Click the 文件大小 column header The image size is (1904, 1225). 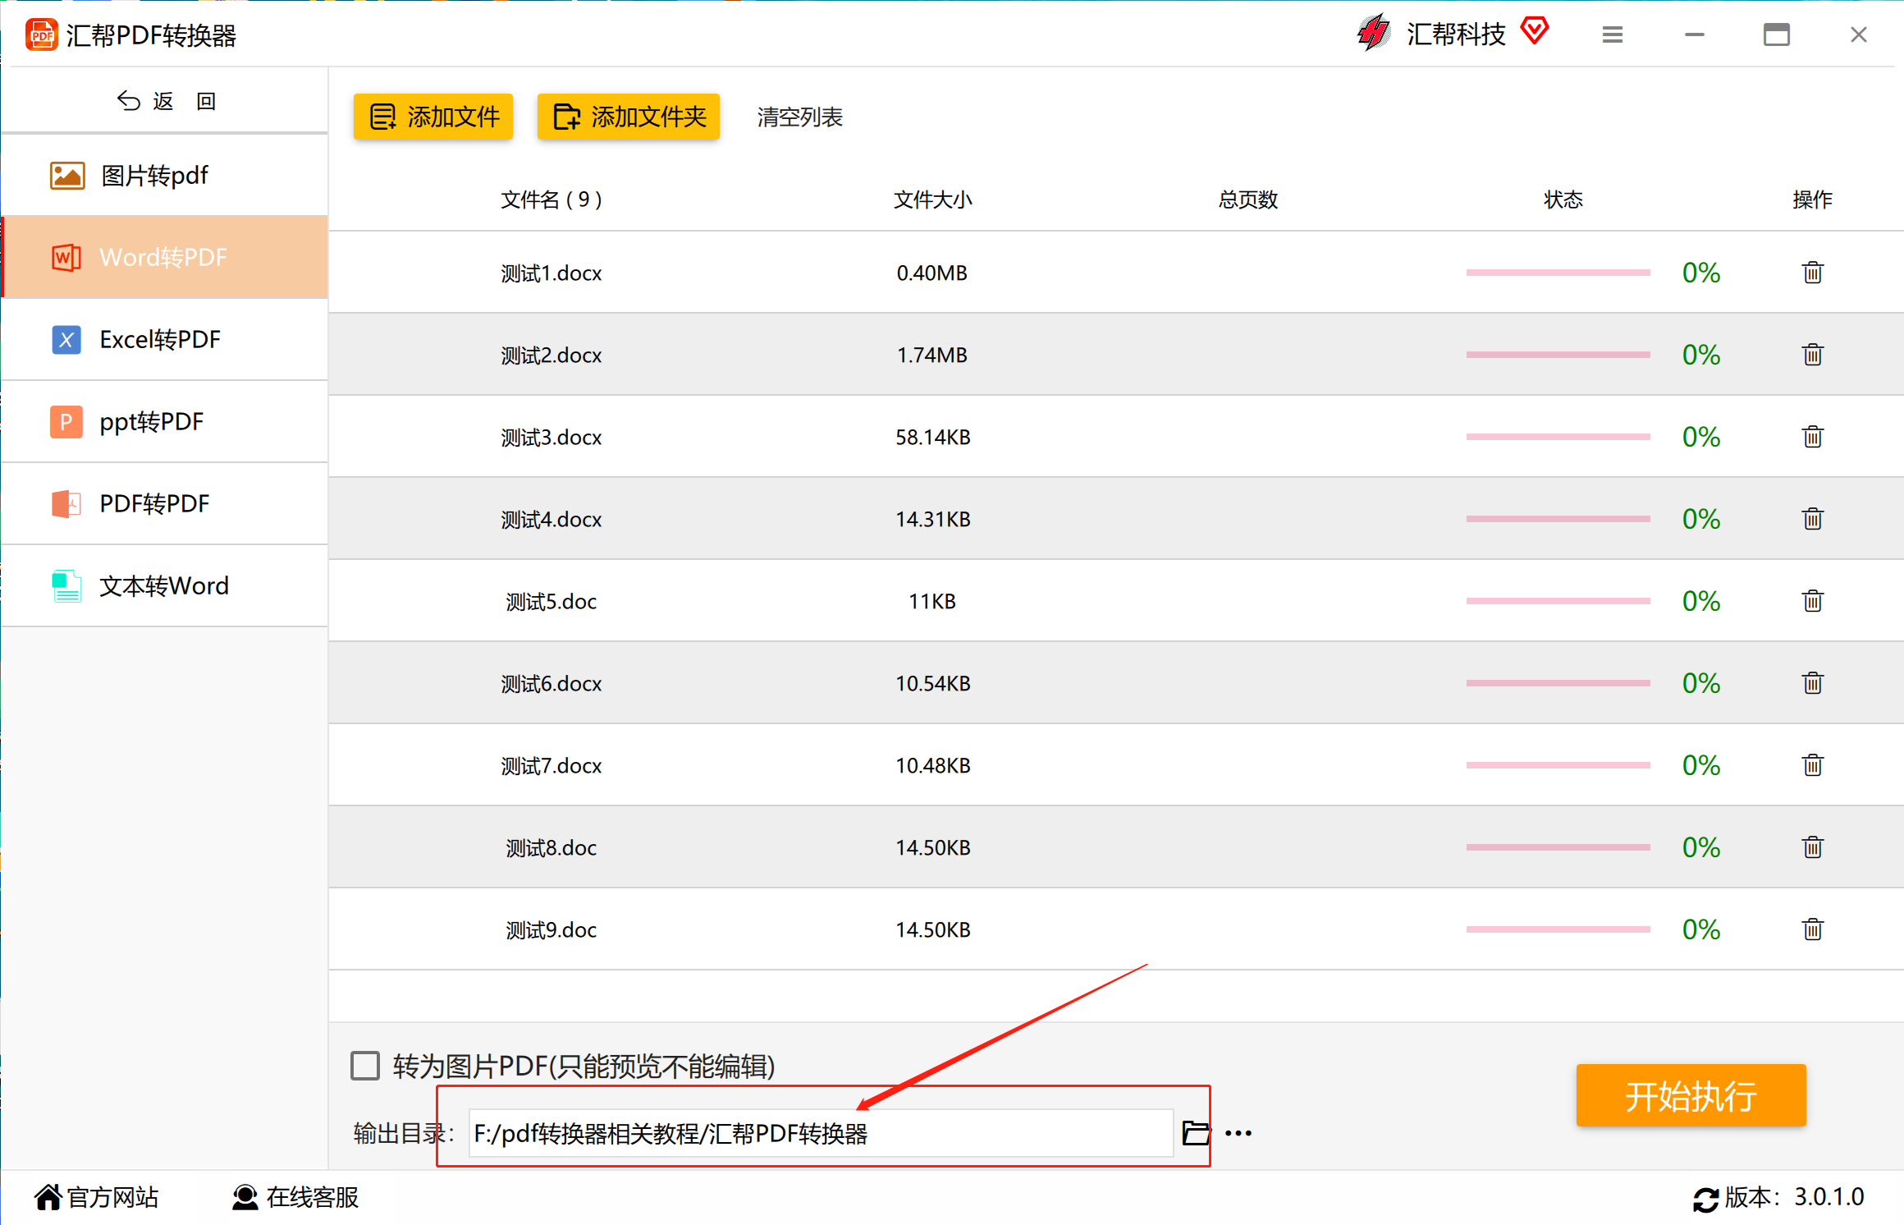click(x=932, y=200)
